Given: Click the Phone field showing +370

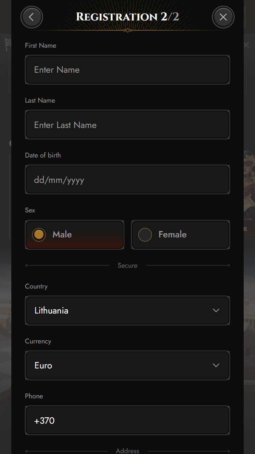Looking at the screenshot, I should pyautogui.click(x=127, y=420).
